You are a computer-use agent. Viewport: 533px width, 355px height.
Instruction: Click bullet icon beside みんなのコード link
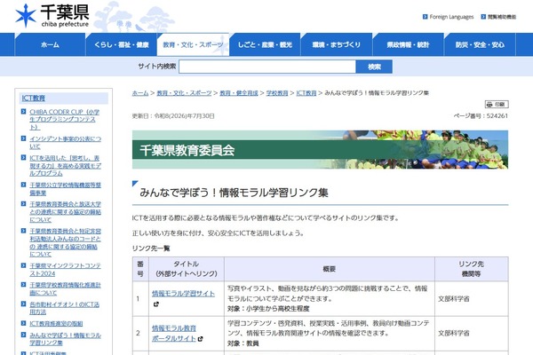coord(23,231)
